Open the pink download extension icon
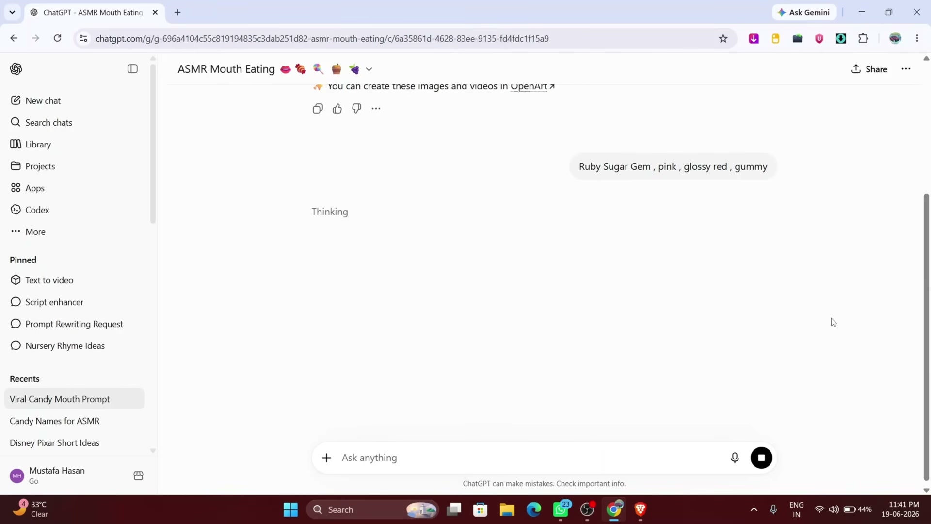 754,38
